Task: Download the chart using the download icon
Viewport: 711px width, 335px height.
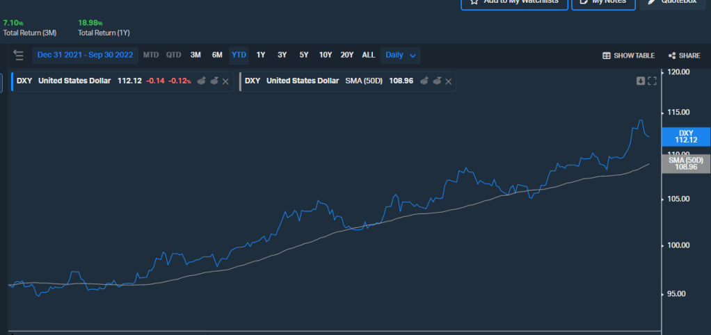Action: (x=641, y=81)
